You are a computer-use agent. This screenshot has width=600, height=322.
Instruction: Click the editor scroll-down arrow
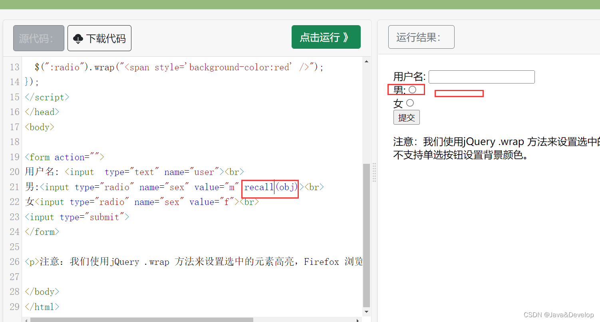367,312
